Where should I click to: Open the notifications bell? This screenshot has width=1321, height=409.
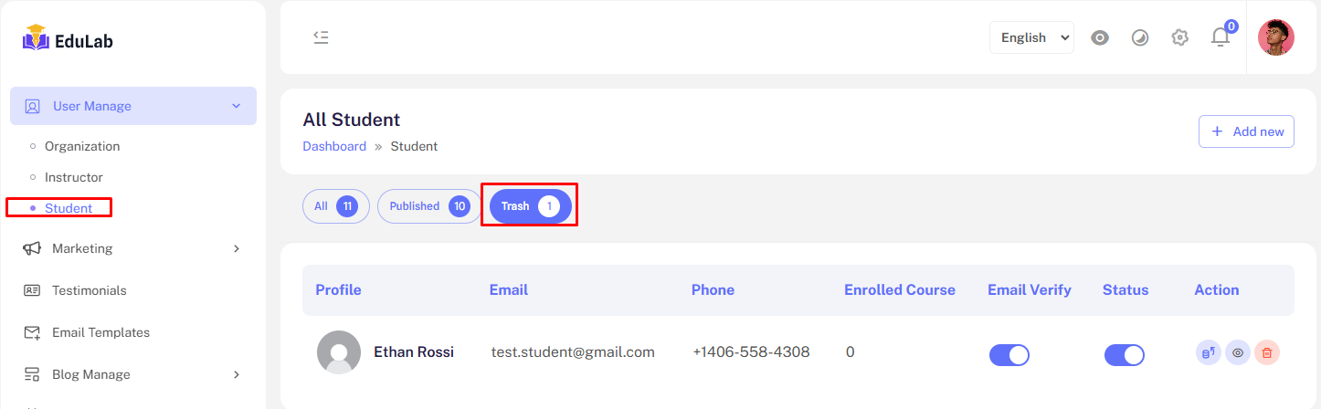(1221, 37)
